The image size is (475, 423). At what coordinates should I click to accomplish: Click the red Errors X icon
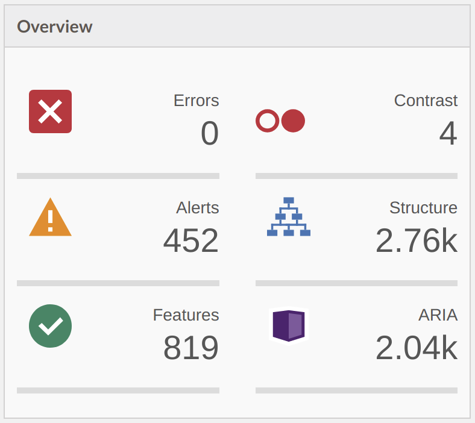[50, 111]
